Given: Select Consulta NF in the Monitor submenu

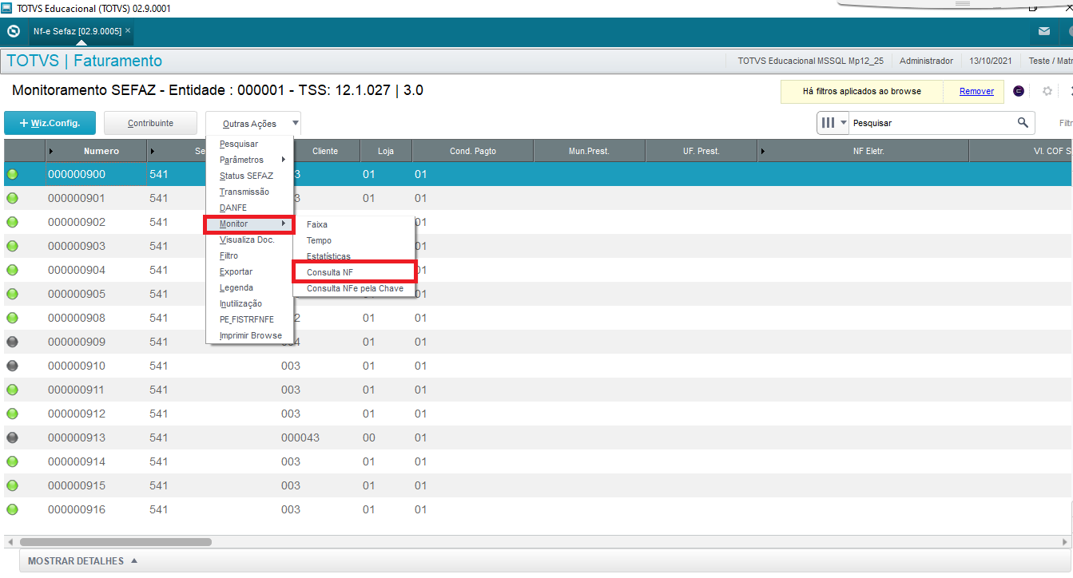Looking at the screenshot, I should click(354, 272).
